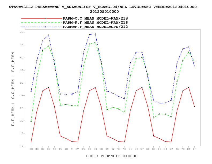Click x-axis tick label 72
212x164 pixels.
click(x=171, y=149)
